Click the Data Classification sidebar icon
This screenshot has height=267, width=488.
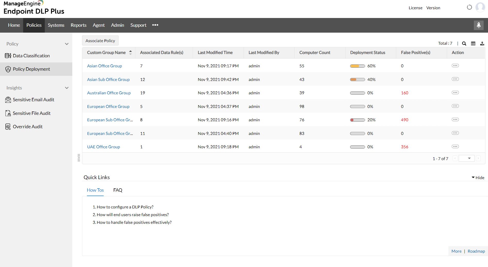8,56
